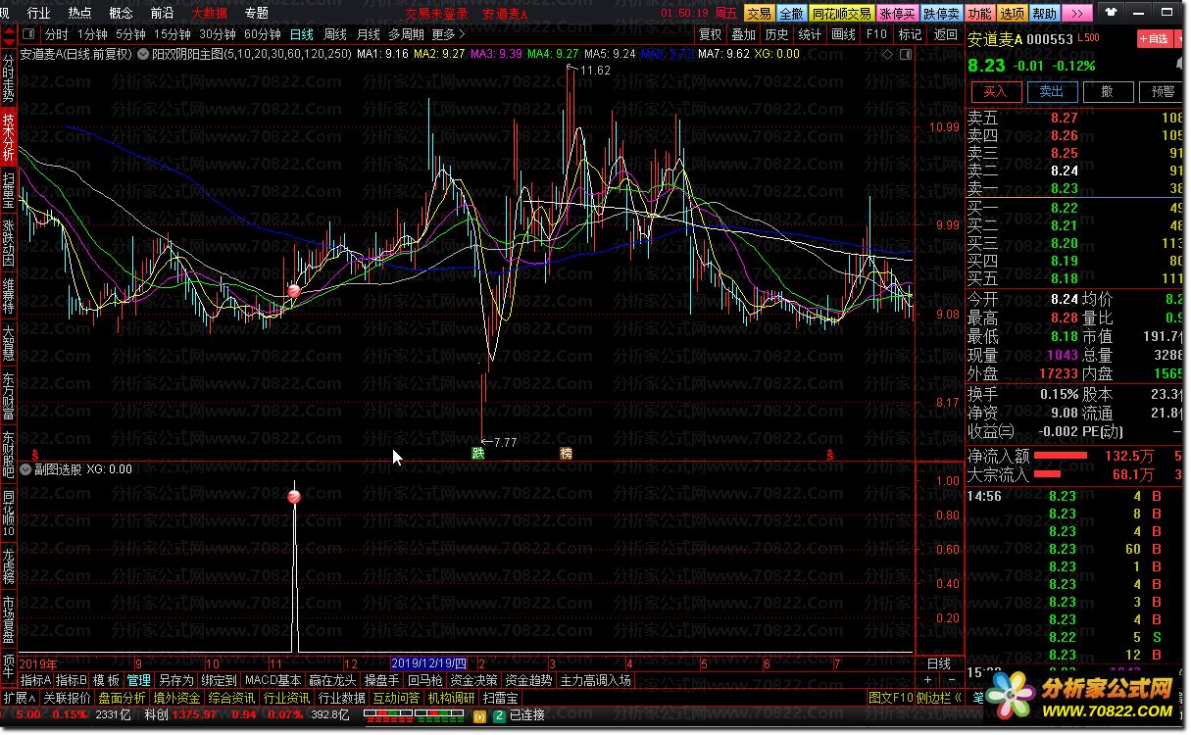Viewport: 1191px width, 735px height.
Task: Select the 资金决策 indicator tab
Action: pos(474,680)
